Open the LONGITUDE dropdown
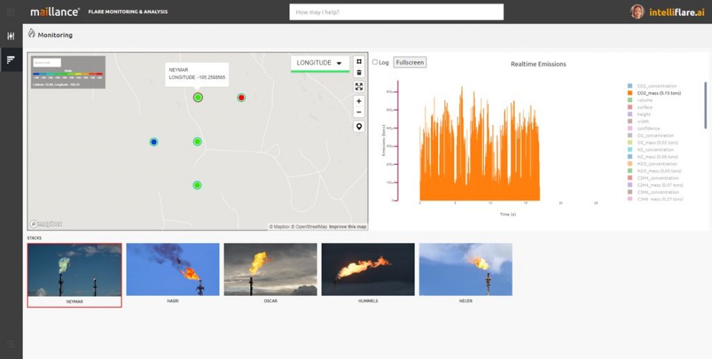The width and height of the screenshot is (712, 359). click(x=320, y=63)
